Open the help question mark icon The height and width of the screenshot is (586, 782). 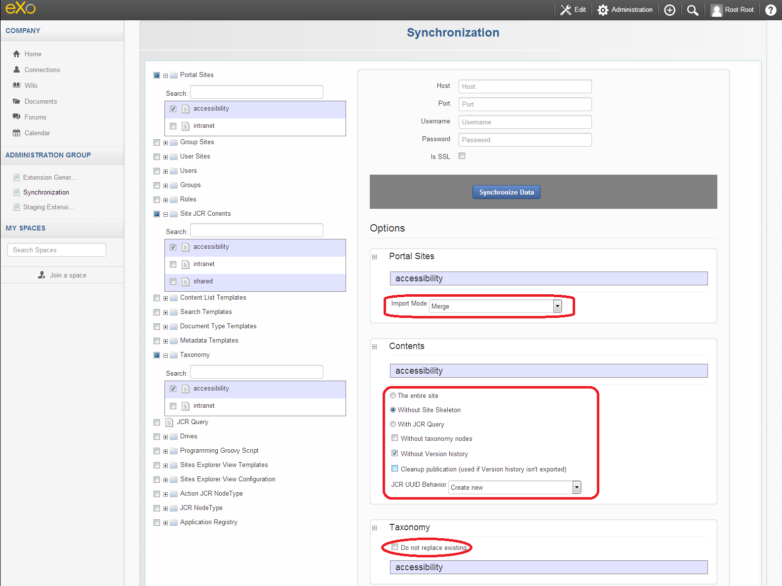[771, 10]
